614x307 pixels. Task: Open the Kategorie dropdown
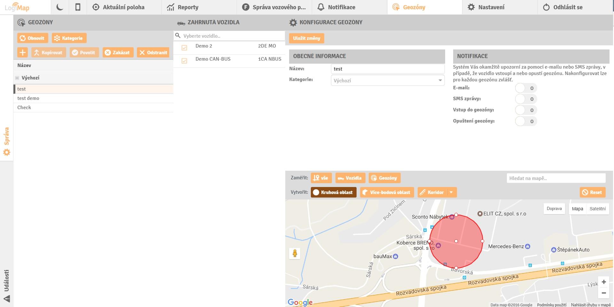tap(388, 80)
